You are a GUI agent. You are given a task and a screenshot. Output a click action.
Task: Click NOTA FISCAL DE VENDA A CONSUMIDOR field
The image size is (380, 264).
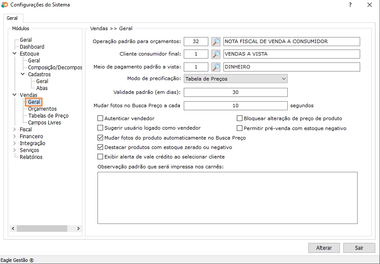tap(292, 42)
